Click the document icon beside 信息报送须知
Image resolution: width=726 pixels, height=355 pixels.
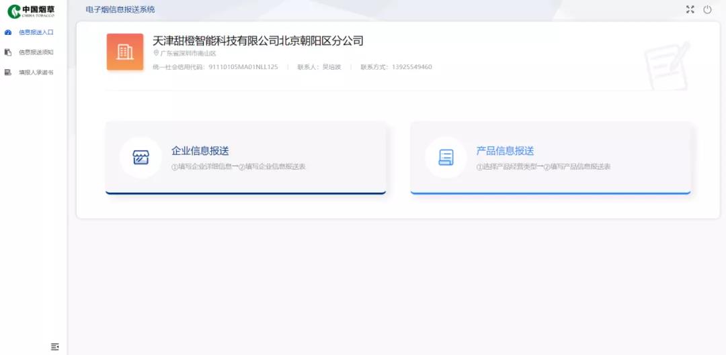coord(8,52)
